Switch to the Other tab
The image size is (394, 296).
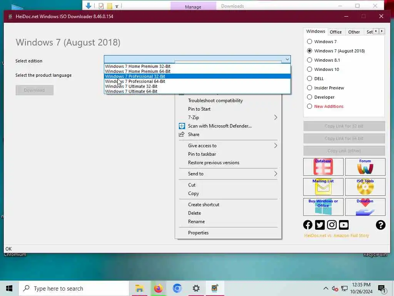pos(354,32)
